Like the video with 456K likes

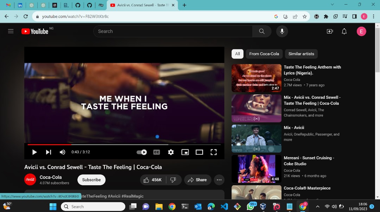click(x=153, y=180)
